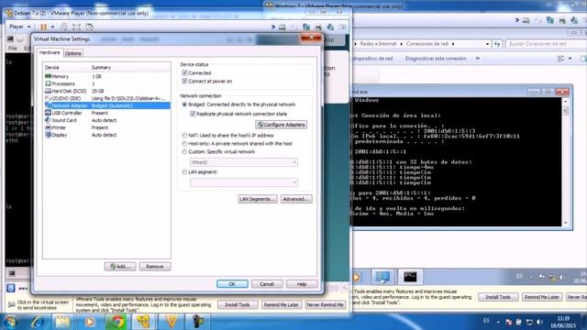587x330 pixels.
Task: Open the Player menu in Debian VMware window
Action: [x=19, y=27]
